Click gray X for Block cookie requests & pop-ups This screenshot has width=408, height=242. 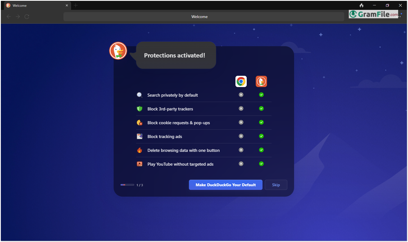(241, 122)
